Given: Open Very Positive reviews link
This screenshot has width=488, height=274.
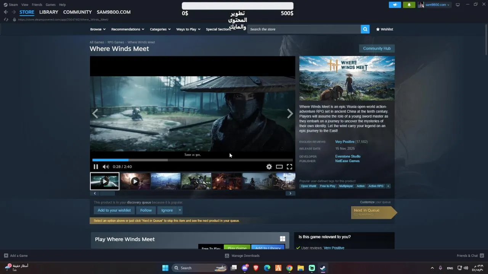Looking at the screenshot, I should 345,142.
